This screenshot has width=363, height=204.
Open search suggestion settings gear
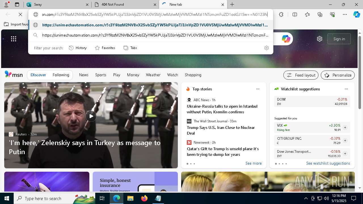(x=266, y=48)
